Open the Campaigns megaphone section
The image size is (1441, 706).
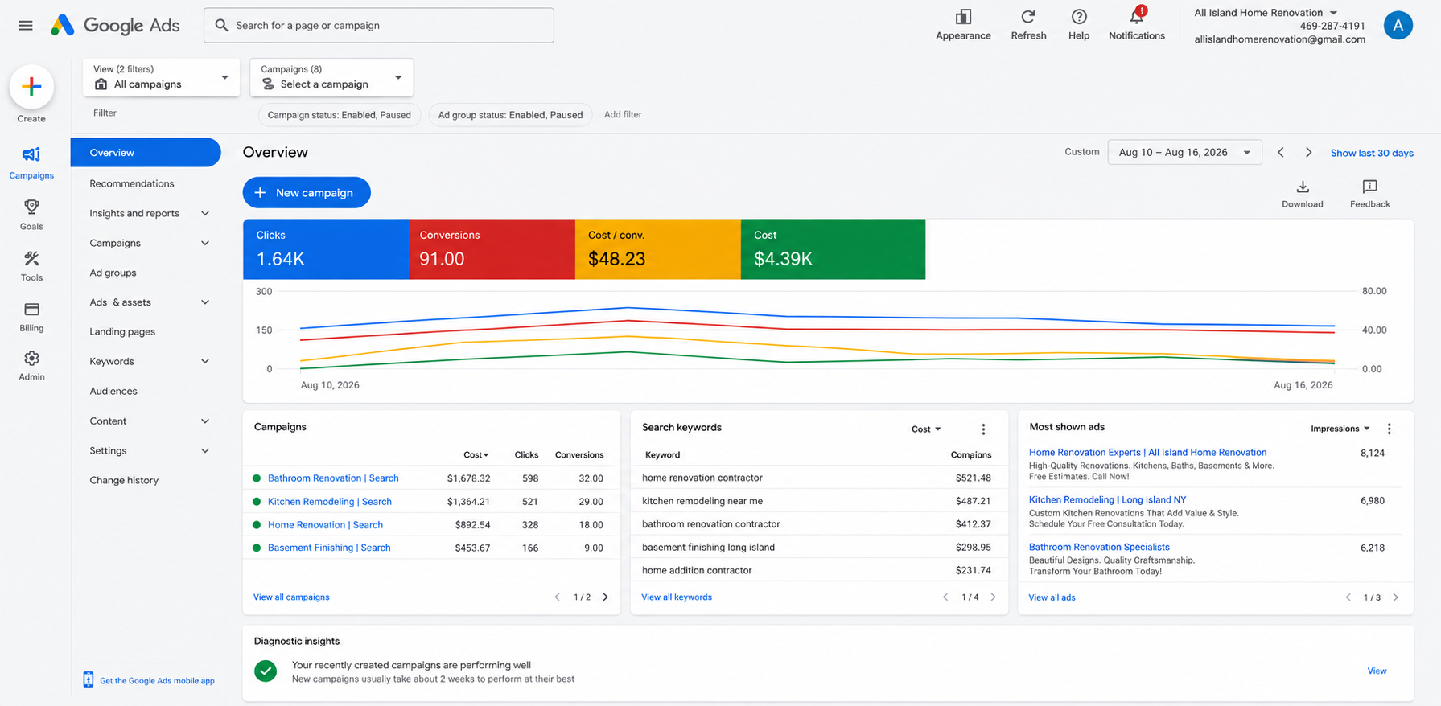pos(31,162)
